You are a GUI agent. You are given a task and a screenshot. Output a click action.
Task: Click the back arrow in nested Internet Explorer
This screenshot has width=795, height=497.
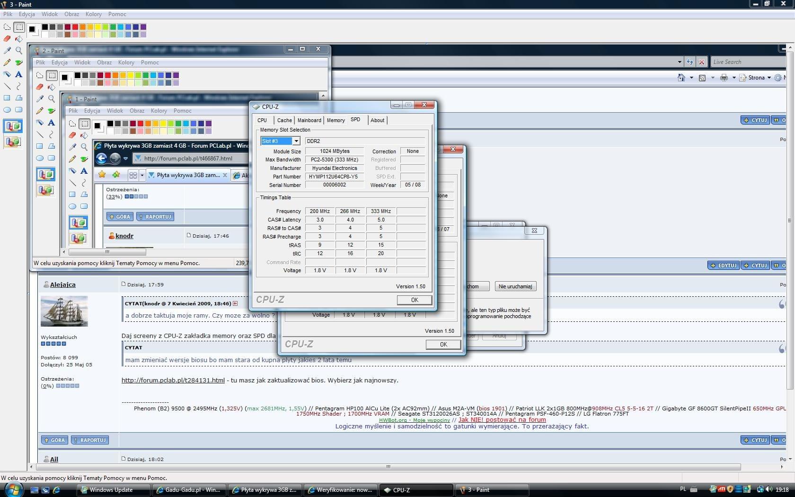click(101, 158)
